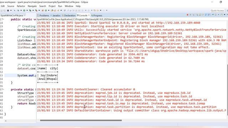
Task: Close the SparkWriteCsvFile.java editor tab
Action: (x=25, y=15)
